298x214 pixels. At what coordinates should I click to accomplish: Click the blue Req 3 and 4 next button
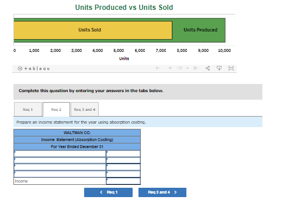162,192
